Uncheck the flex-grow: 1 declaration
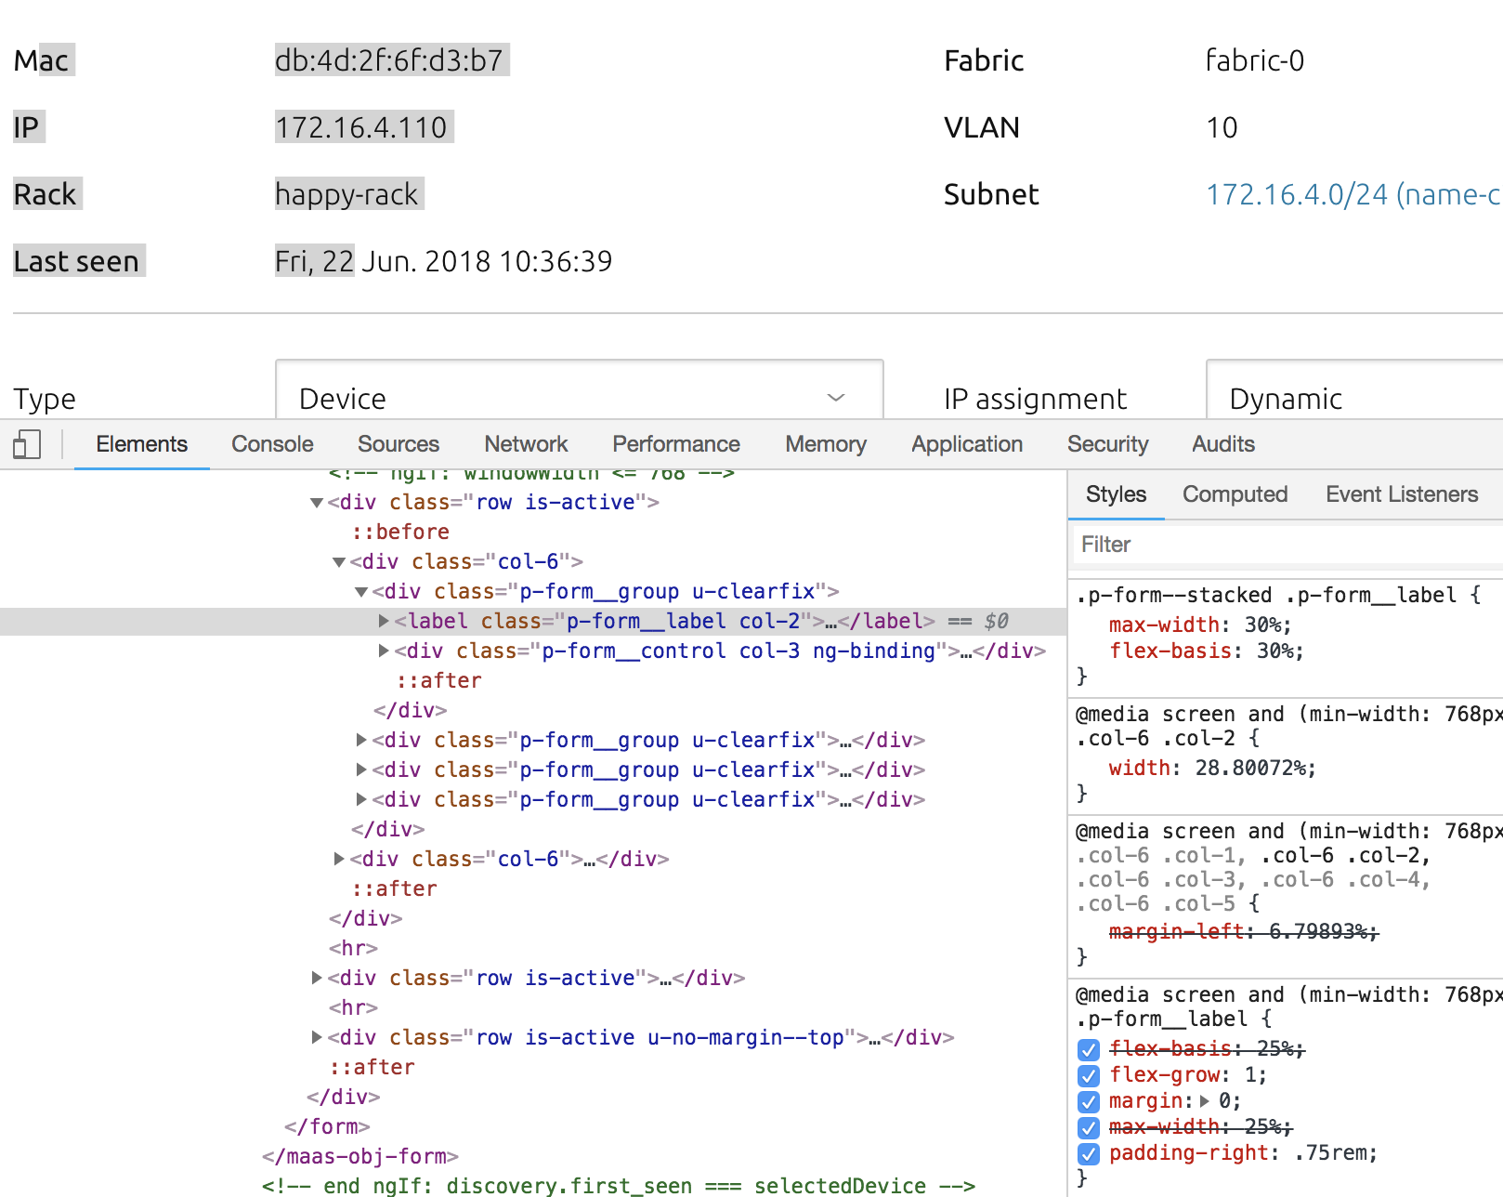Screen dimensions: 1503x1197 tap(1089, 1075)
